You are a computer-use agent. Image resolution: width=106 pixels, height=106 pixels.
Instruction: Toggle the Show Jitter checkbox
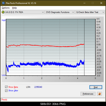coord(6,91)
